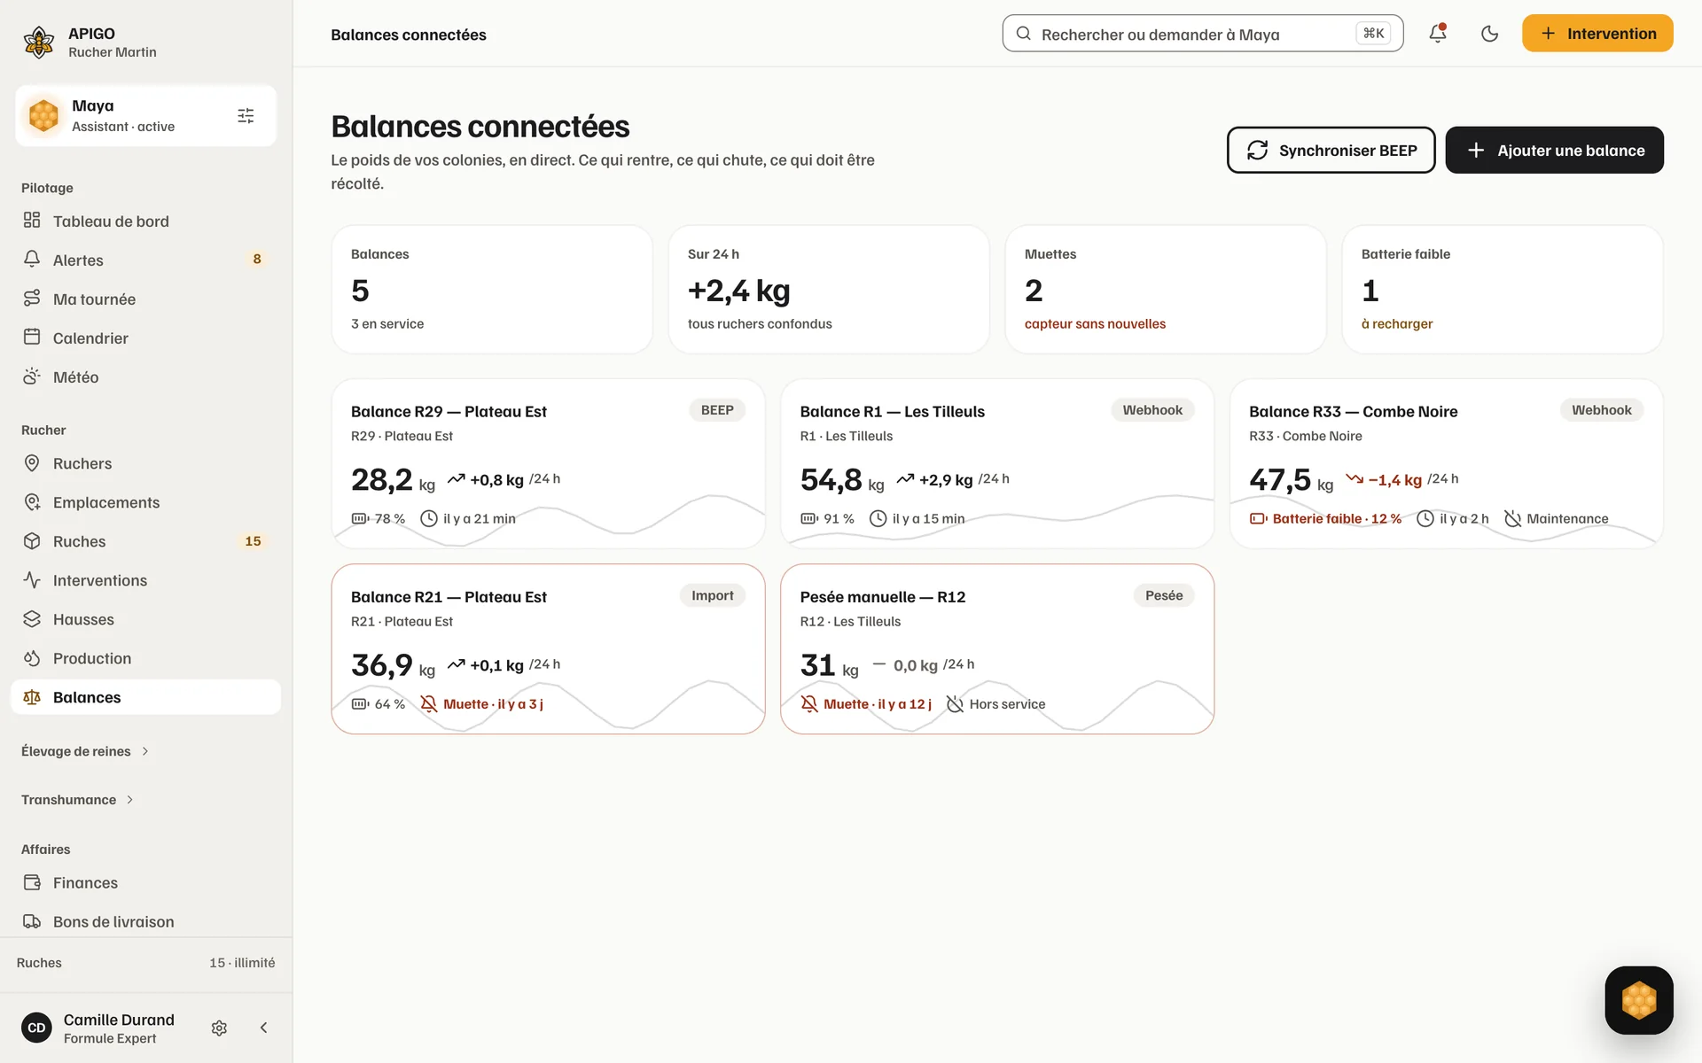Click Synchroniser BEEP button
The height and width of the screenshot is (1063, 1702).
pos(1331,151)
